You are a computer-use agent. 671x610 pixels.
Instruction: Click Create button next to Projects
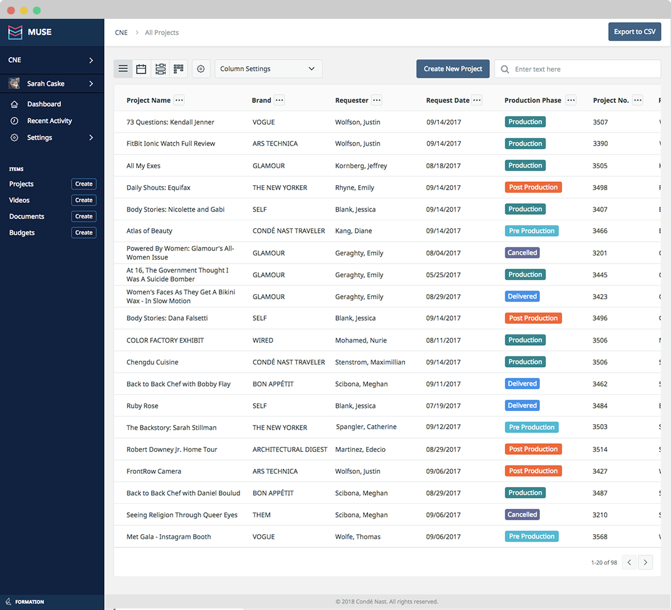84,184
